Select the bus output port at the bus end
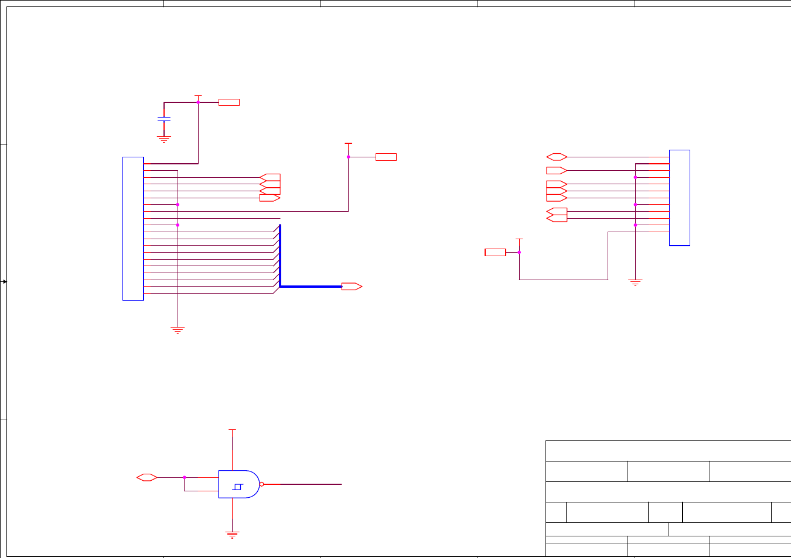 pos(352,287)
